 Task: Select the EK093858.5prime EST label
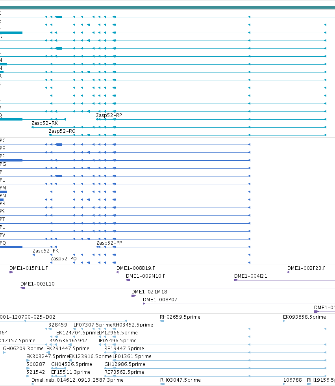pyautogui.click(x=304, y=317)
